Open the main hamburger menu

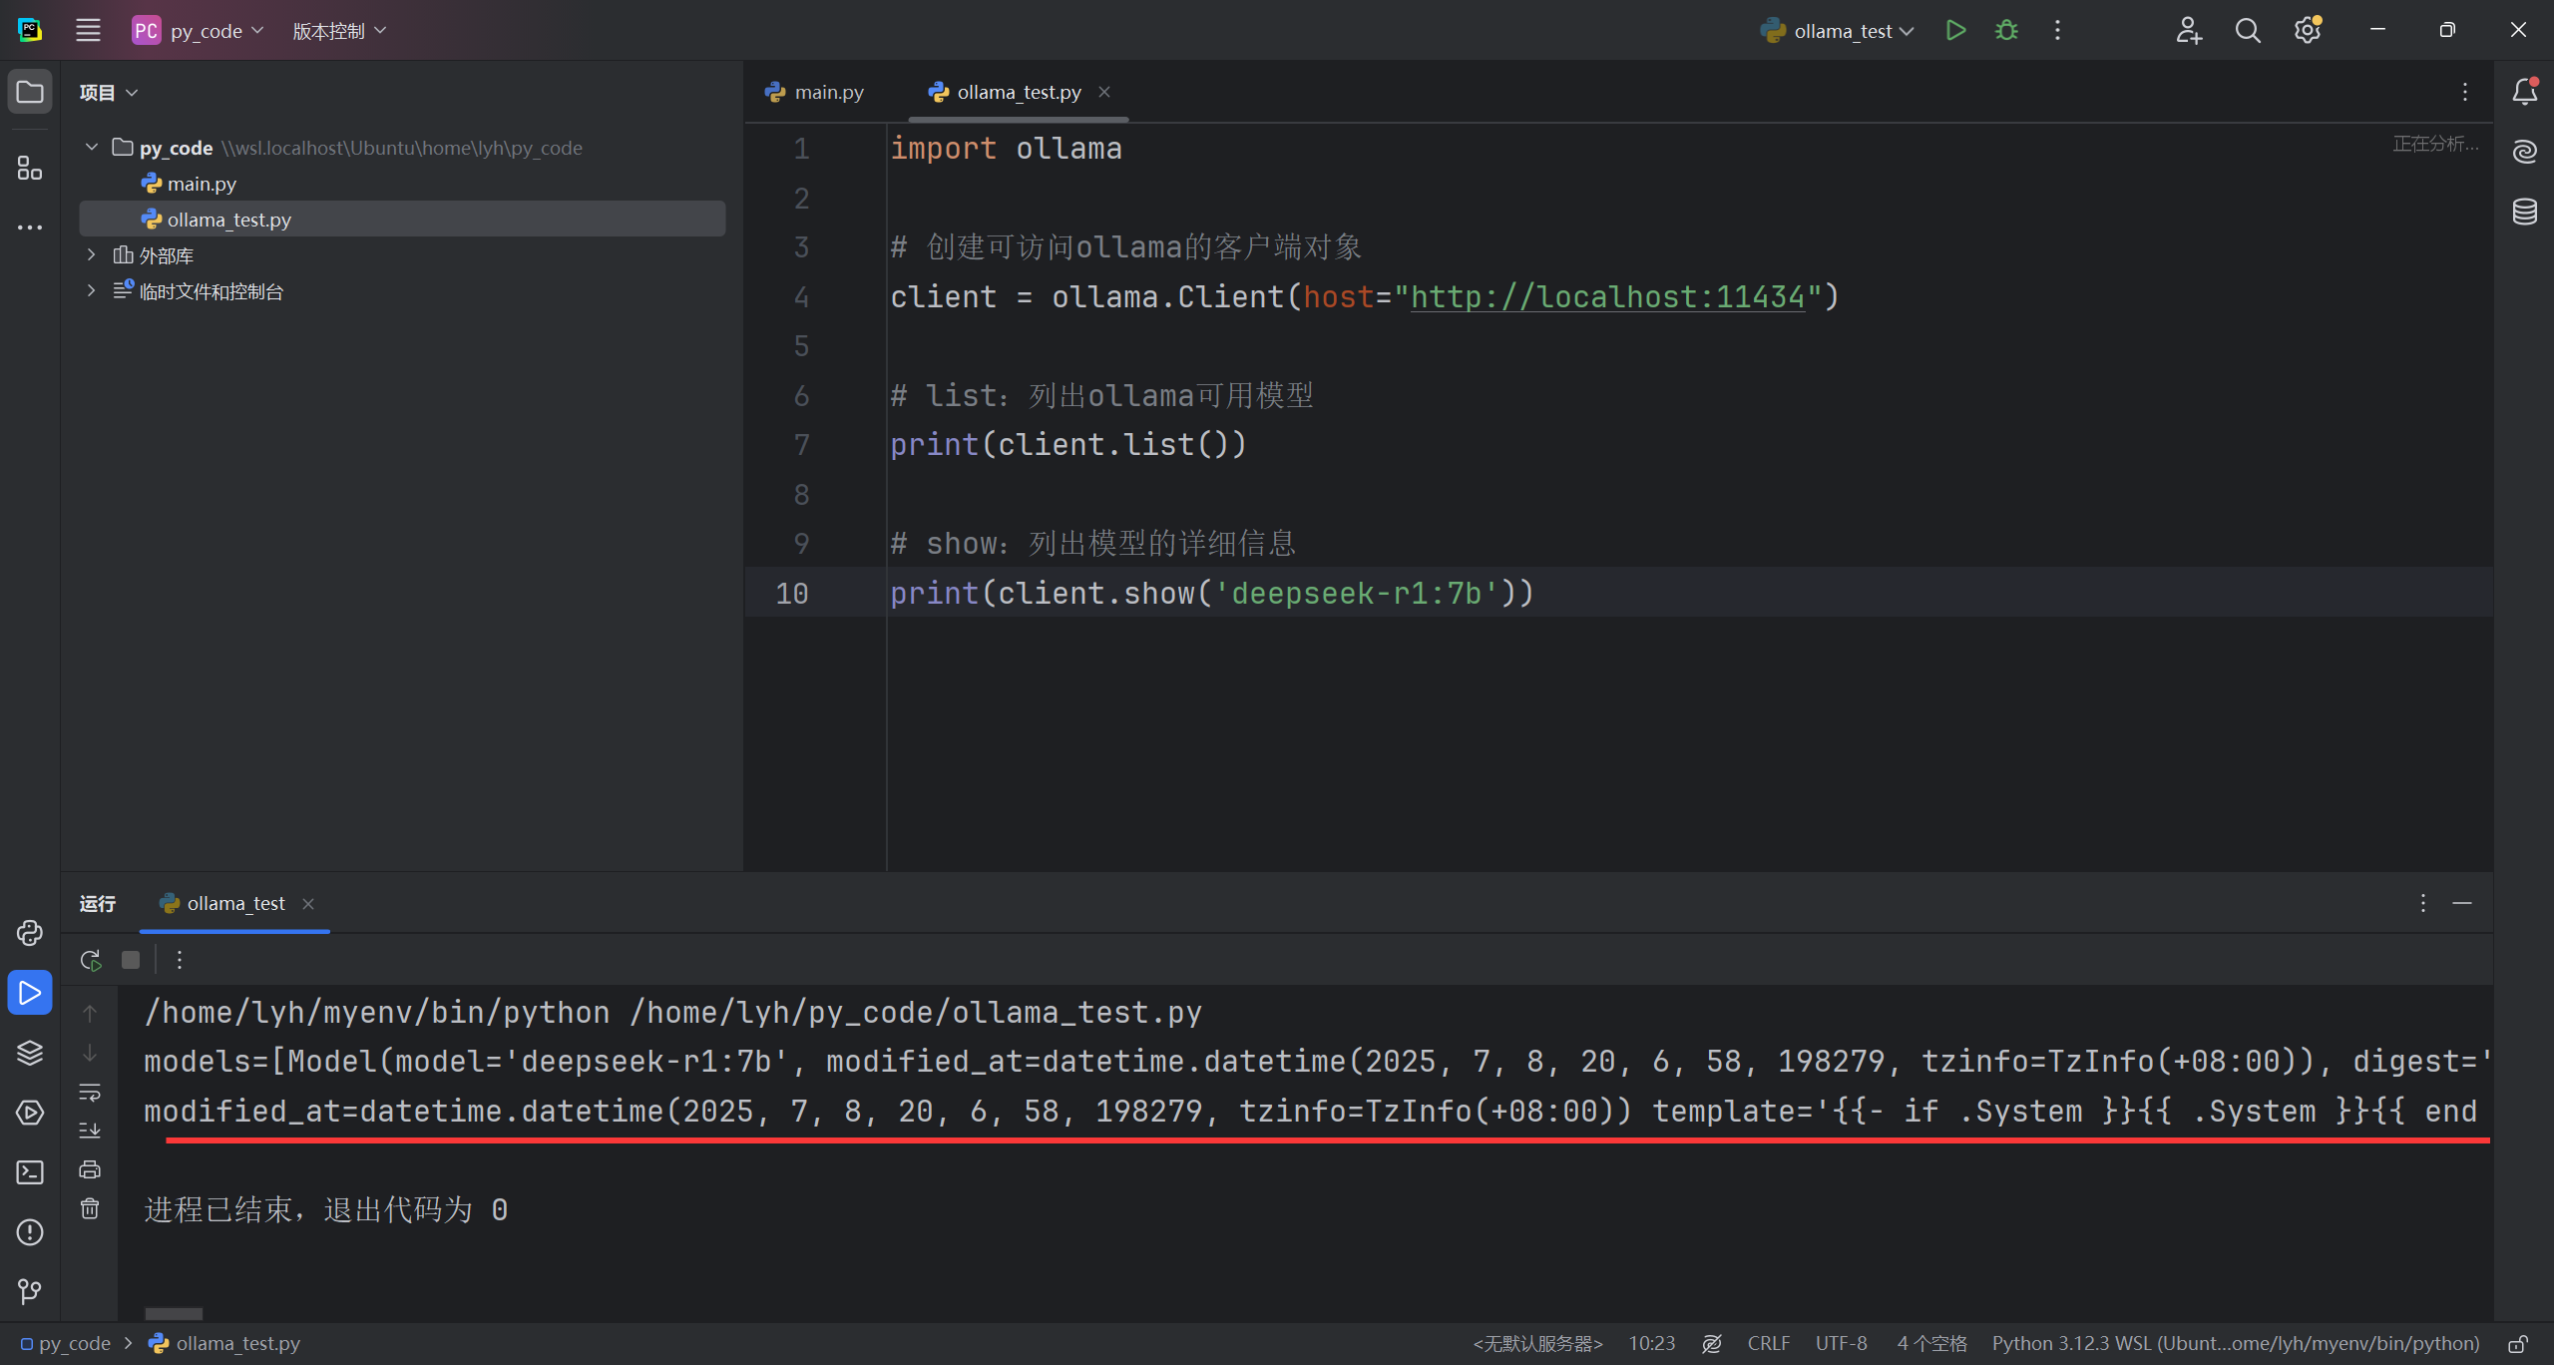click(x=88, y=30)
